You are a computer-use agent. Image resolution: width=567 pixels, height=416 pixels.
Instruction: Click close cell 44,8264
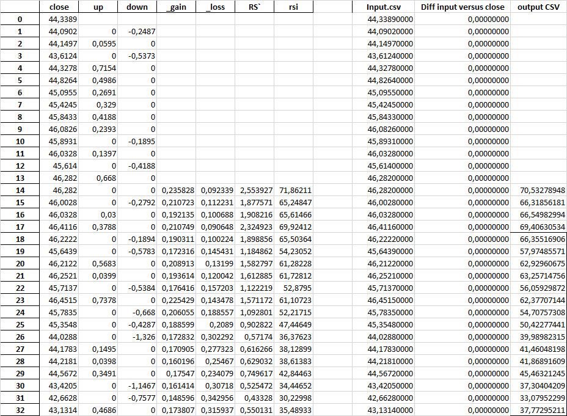(59, 80)
